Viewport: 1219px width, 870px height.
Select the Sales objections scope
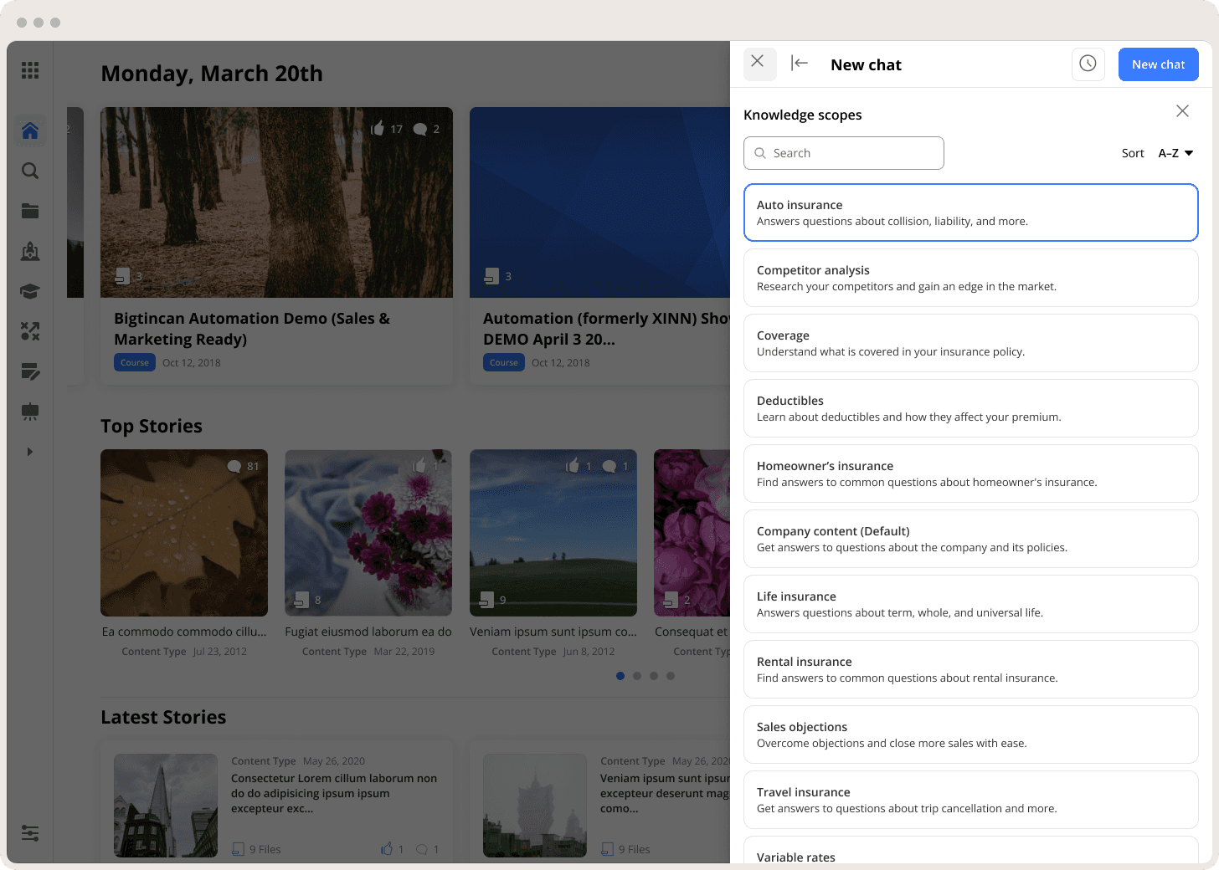pos(971,734)
